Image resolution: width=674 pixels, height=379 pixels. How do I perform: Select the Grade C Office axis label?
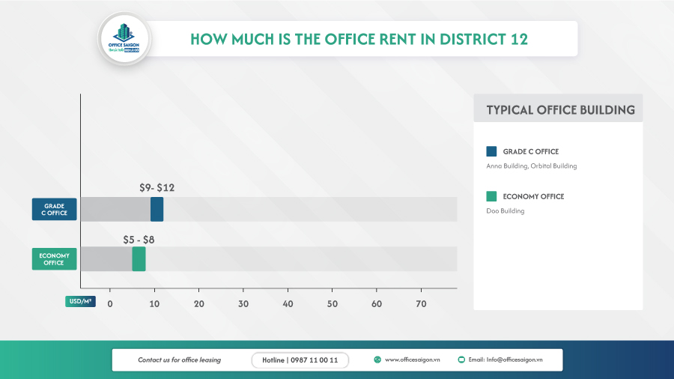pos(55,210)
